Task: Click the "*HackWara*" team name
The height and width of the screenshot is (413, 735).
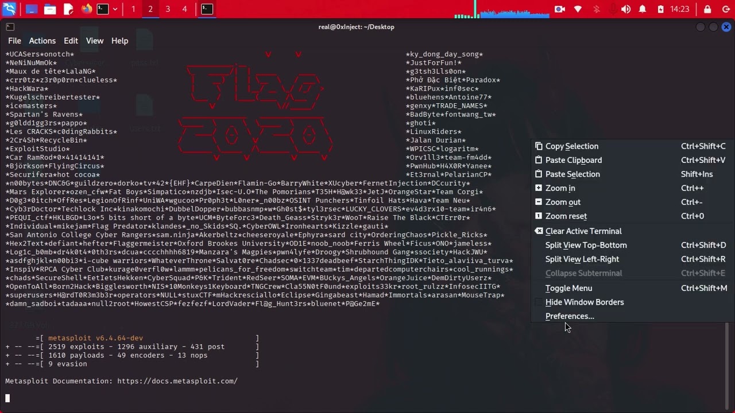Action: [27, 89]
